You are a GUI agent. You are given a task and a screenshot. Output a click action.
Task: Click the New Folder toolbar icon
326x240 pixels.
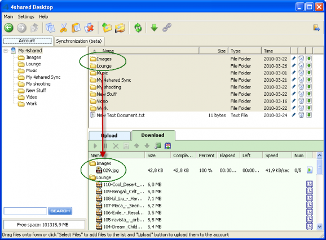coord(107,28)
